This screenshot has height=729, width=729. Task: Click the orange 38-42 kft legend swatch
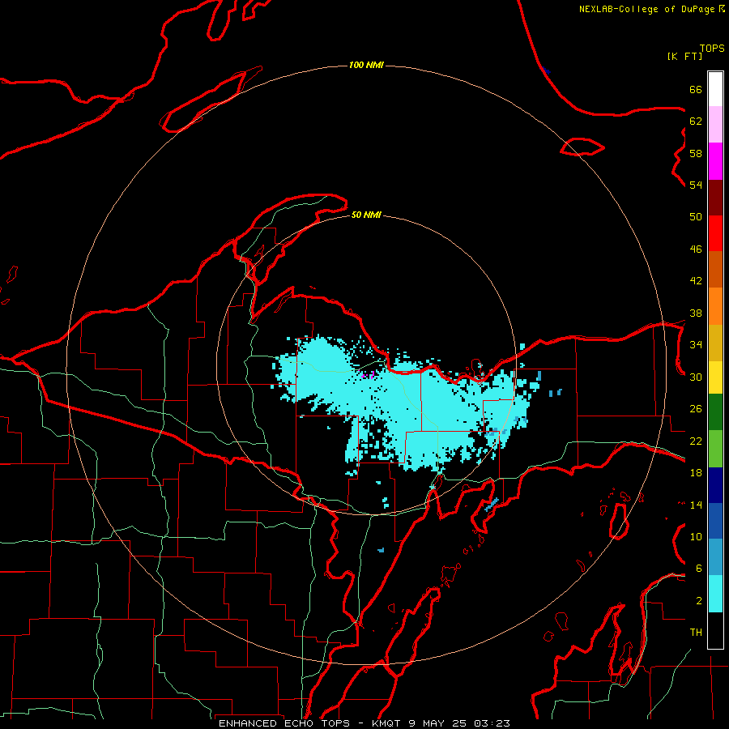(x=715, y=306)
